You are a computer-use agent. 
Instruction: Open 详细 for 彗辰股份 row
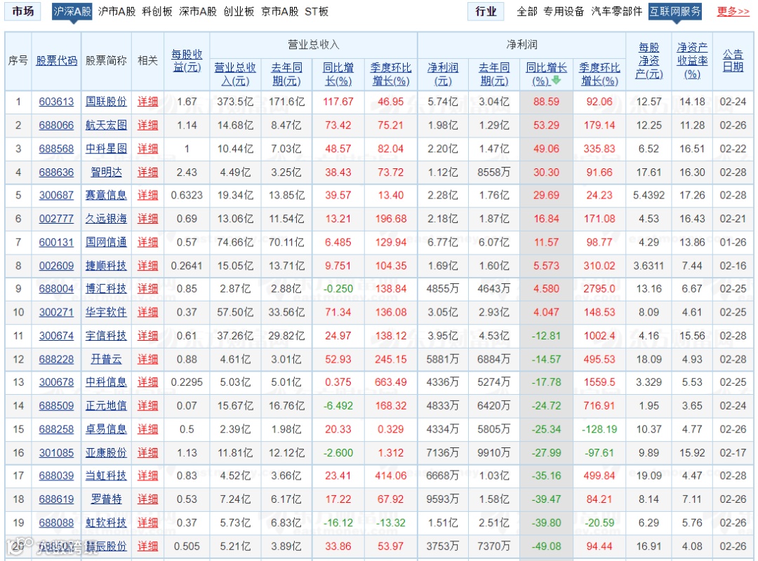click(x=147, y=546)
